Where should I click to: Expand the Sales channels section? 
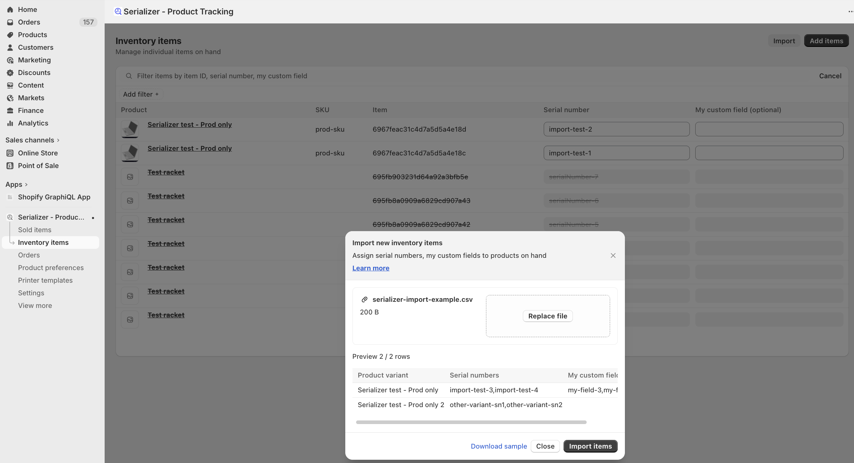[x=58, y=140]
